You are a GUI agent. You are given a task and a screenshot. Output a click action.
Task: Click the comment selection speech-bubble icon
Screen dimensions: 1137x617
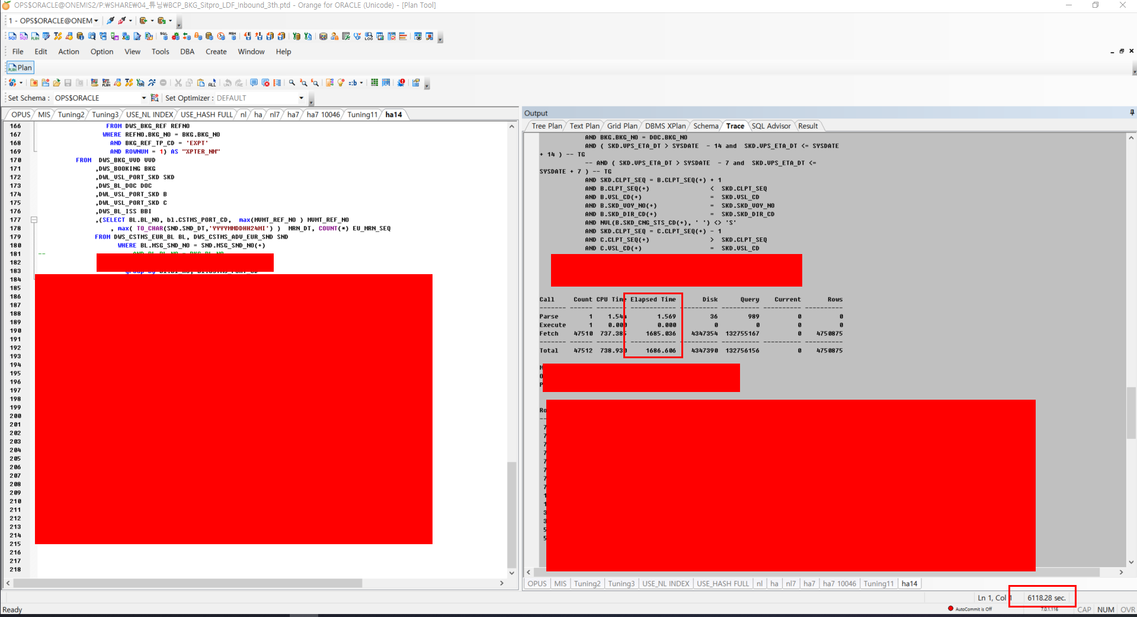pyautogui.click(x=254, y=83)
